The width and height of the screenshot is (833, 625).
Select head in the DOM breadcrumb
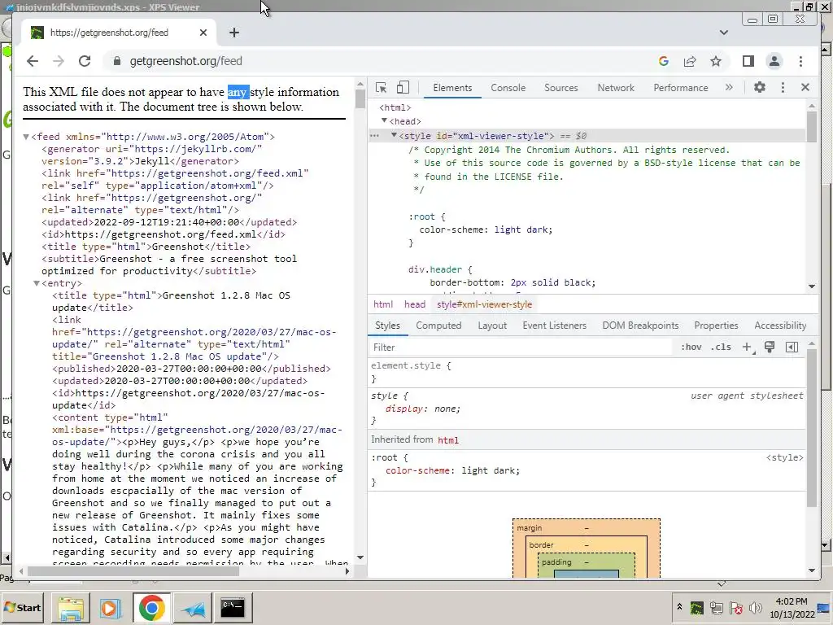pos(415,304)
